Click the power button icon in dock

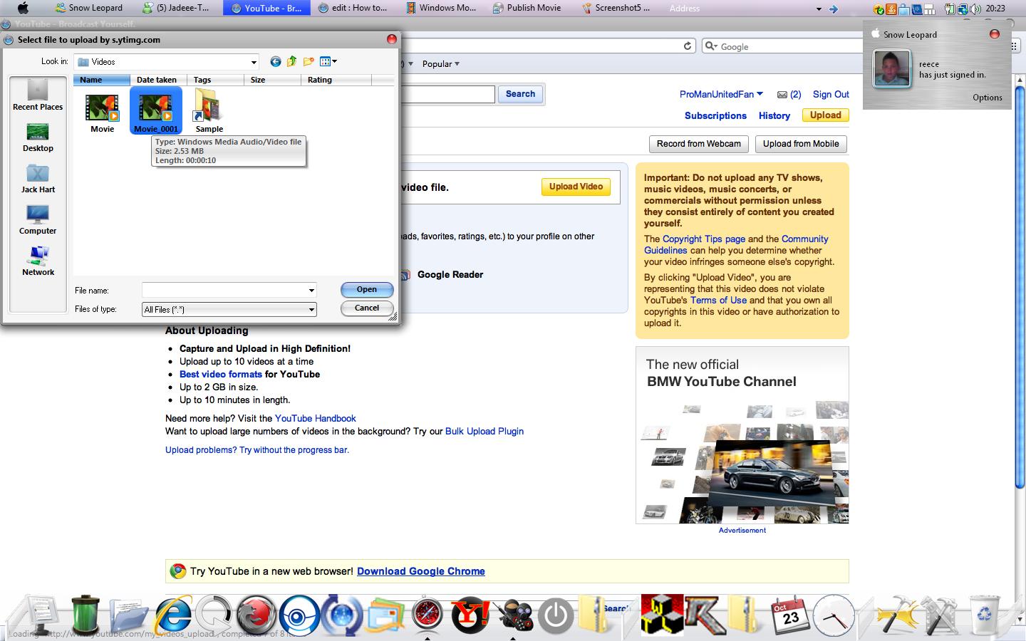pos(556,615)
